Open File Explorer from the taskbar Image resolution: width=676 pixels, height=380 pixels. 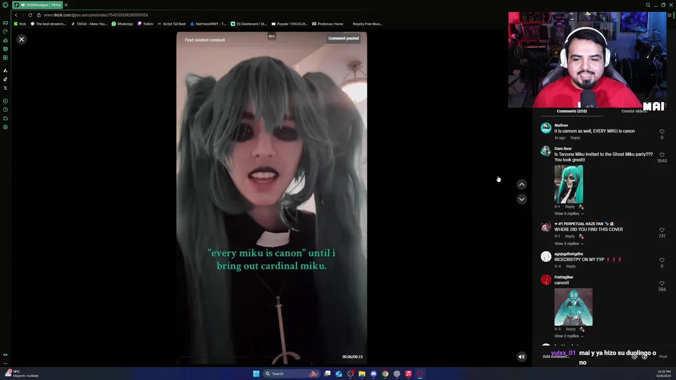point(362,374)
